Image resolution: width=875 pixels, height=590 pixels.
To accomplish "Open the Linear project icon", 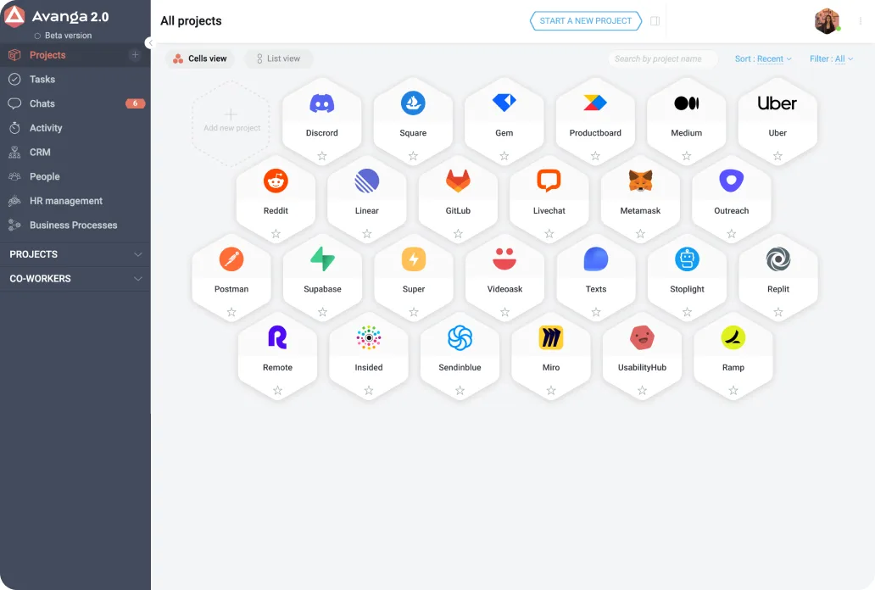I will click(x=366, y=181).
